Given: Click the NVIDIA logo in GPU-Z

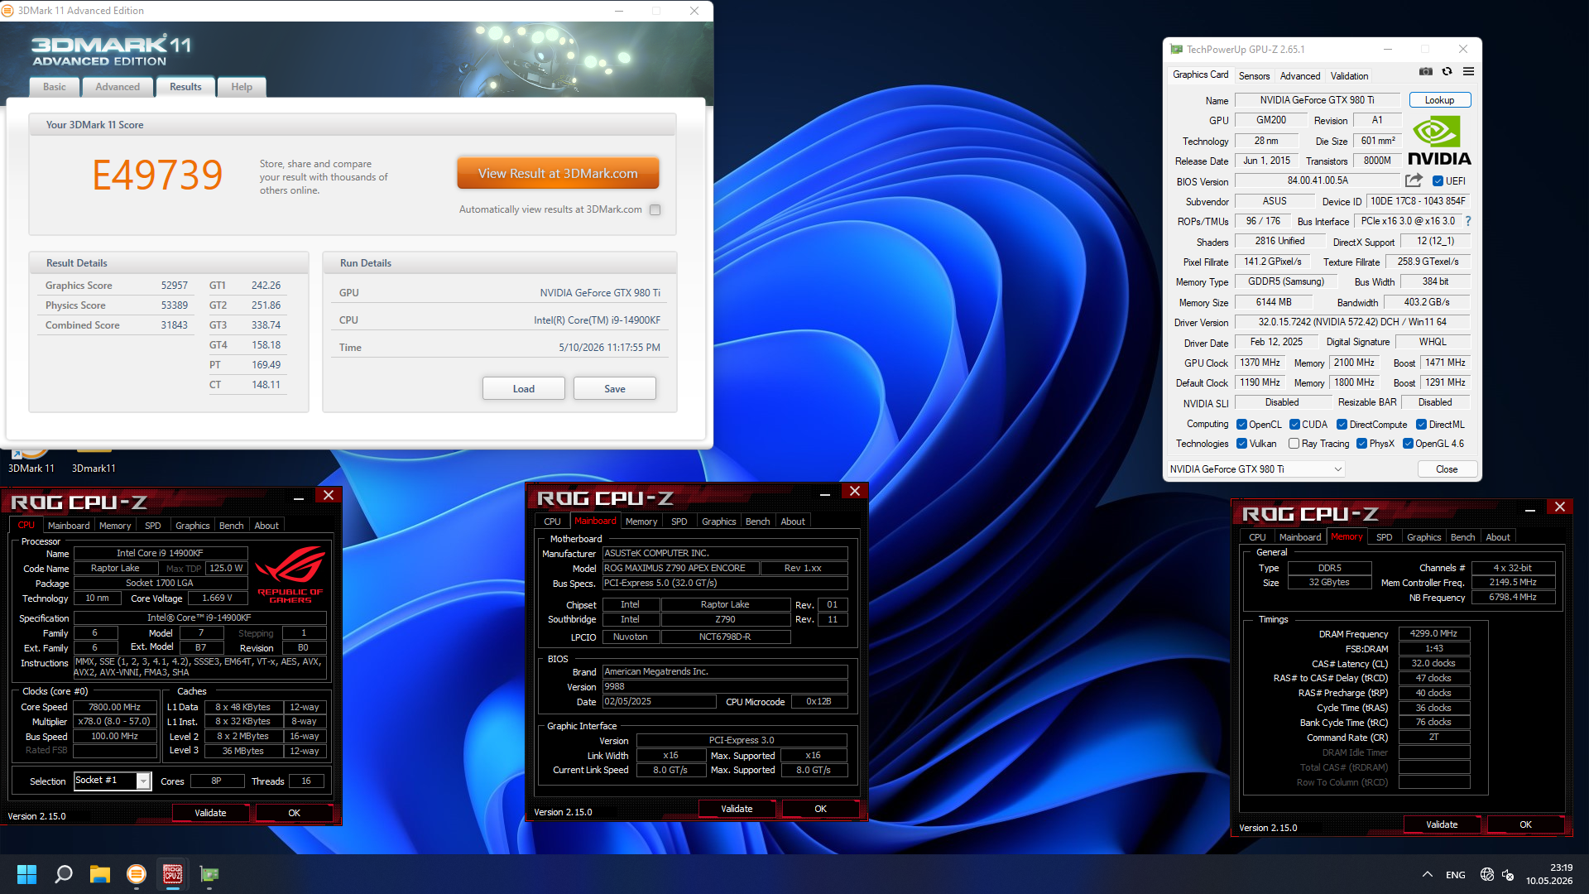Looking at the screenshot, I should pos(1439,141).
